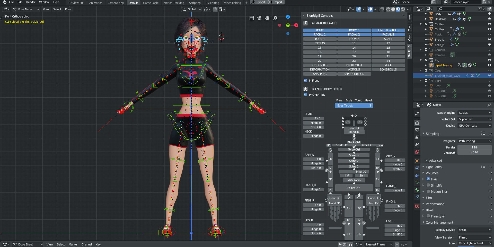
Task: Switch to Scripting workspace tab
Action: [x=195, y=3]
